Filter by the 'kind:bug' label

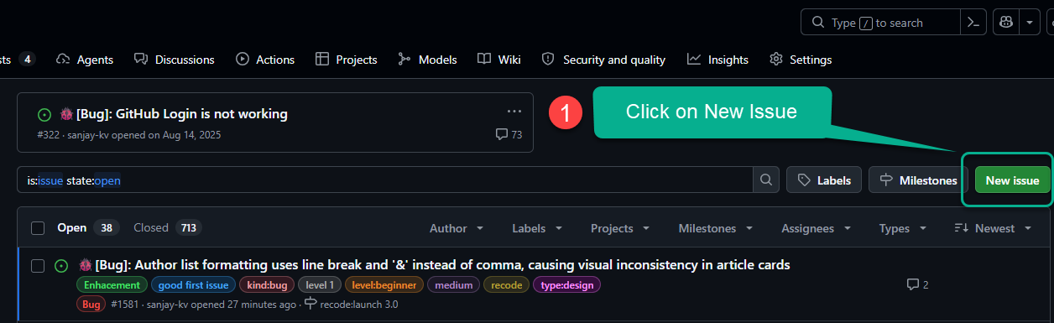(267, 285)
